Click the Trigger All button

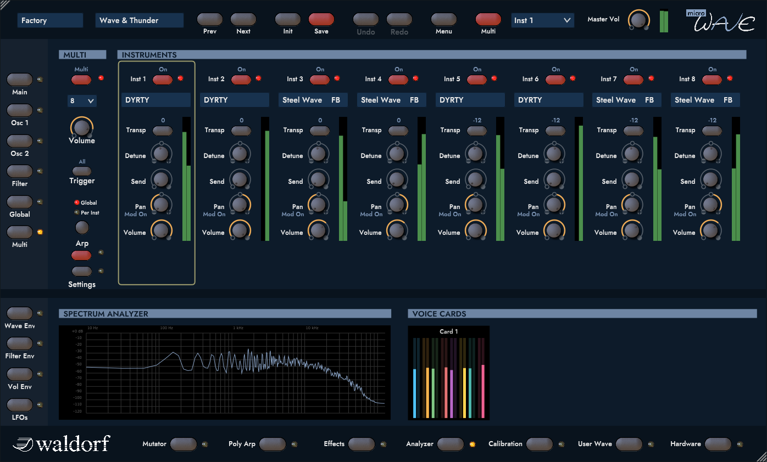point(82,171)
